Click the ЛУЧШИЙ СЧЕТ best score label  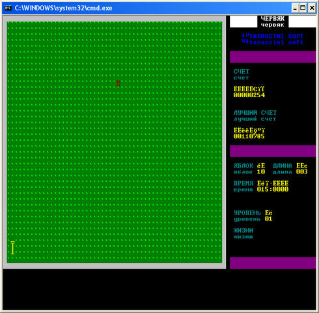click(x=255, y=115)
